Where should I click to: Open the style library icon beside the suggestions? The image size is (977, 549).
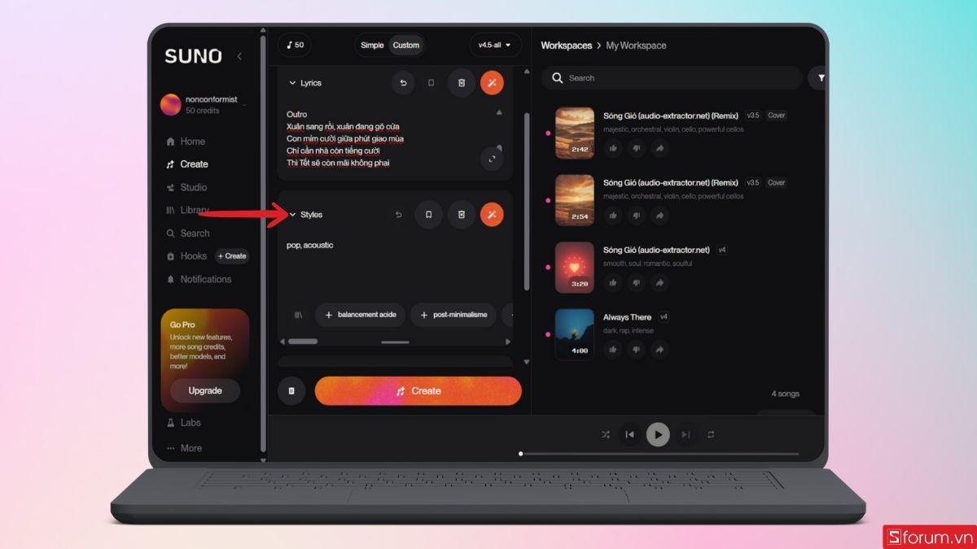(x=298, y=315)
